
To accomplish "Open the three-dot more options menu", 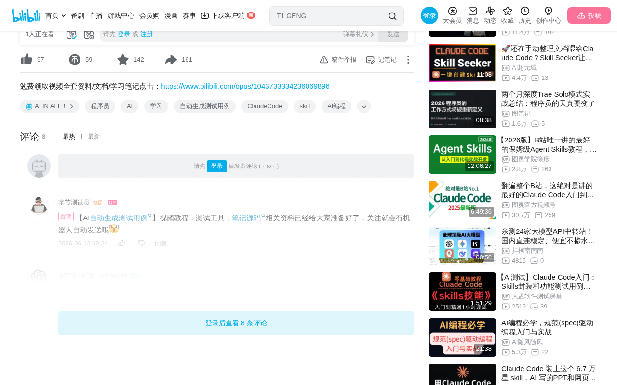I will pyautogui.click(x=408, y=60).
